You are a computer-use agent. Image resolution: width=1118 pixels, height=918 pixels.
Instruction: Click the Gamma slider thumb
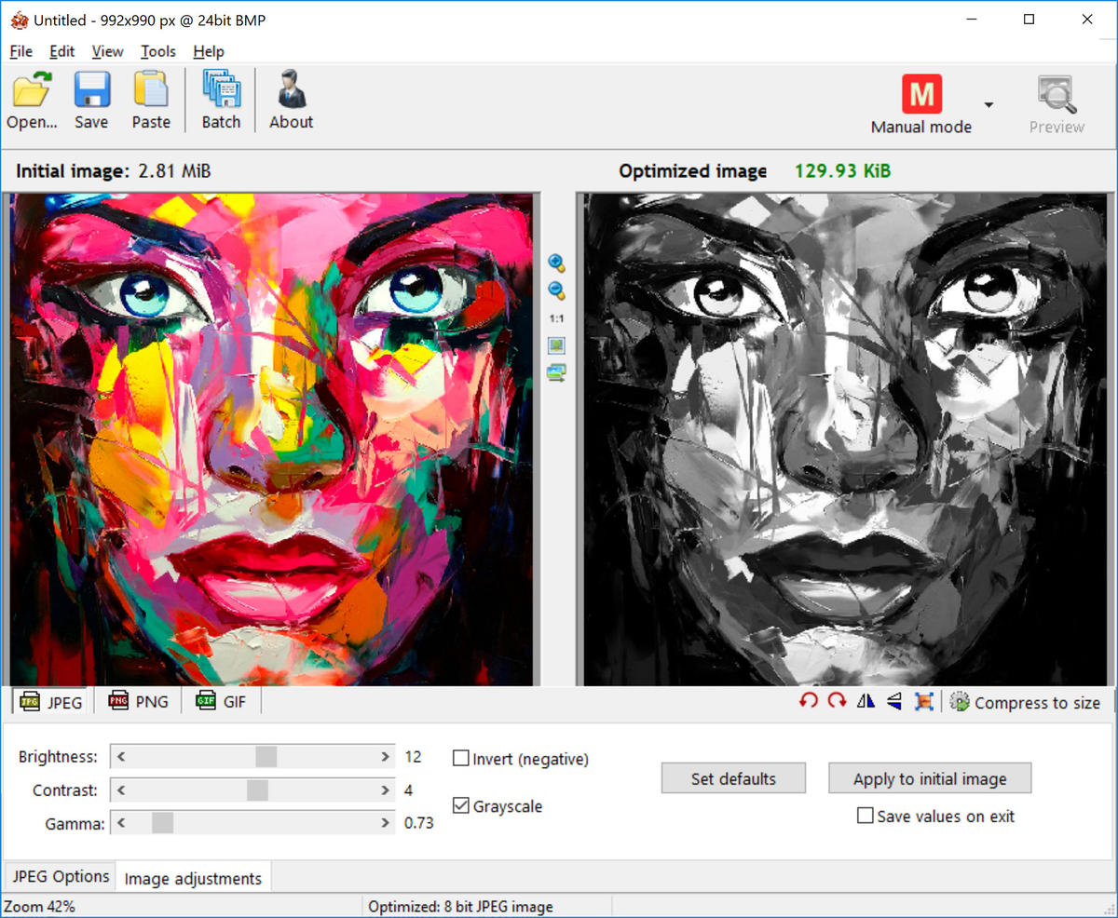point(162,823)
